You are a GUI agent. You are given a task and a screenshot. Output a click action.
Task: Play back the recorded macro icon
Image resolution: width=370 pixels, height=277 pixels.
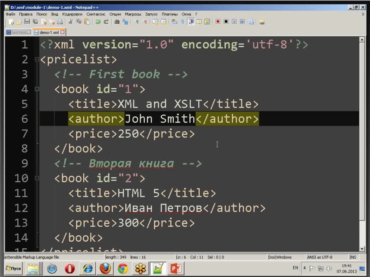coord(234,22)
